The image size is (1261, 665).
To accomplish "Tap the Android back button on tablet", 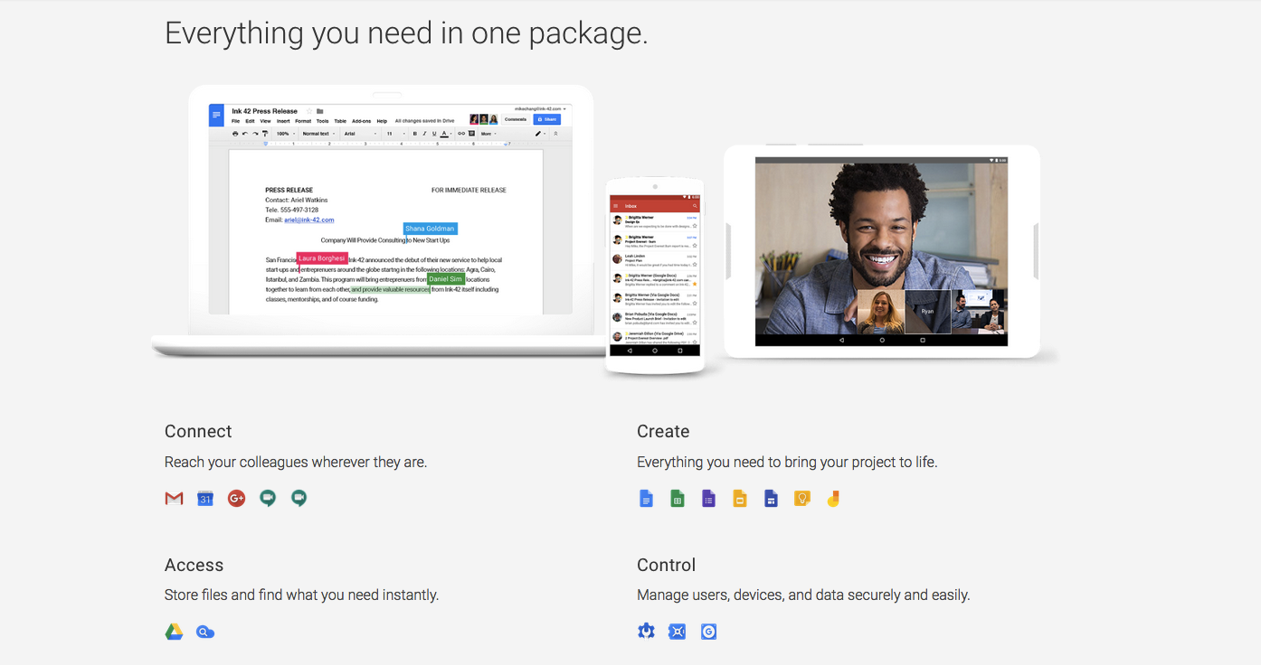I will pos(842,341).
